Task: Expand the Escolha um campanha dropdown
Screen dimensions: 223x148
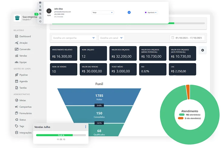Action: point(74,38)
